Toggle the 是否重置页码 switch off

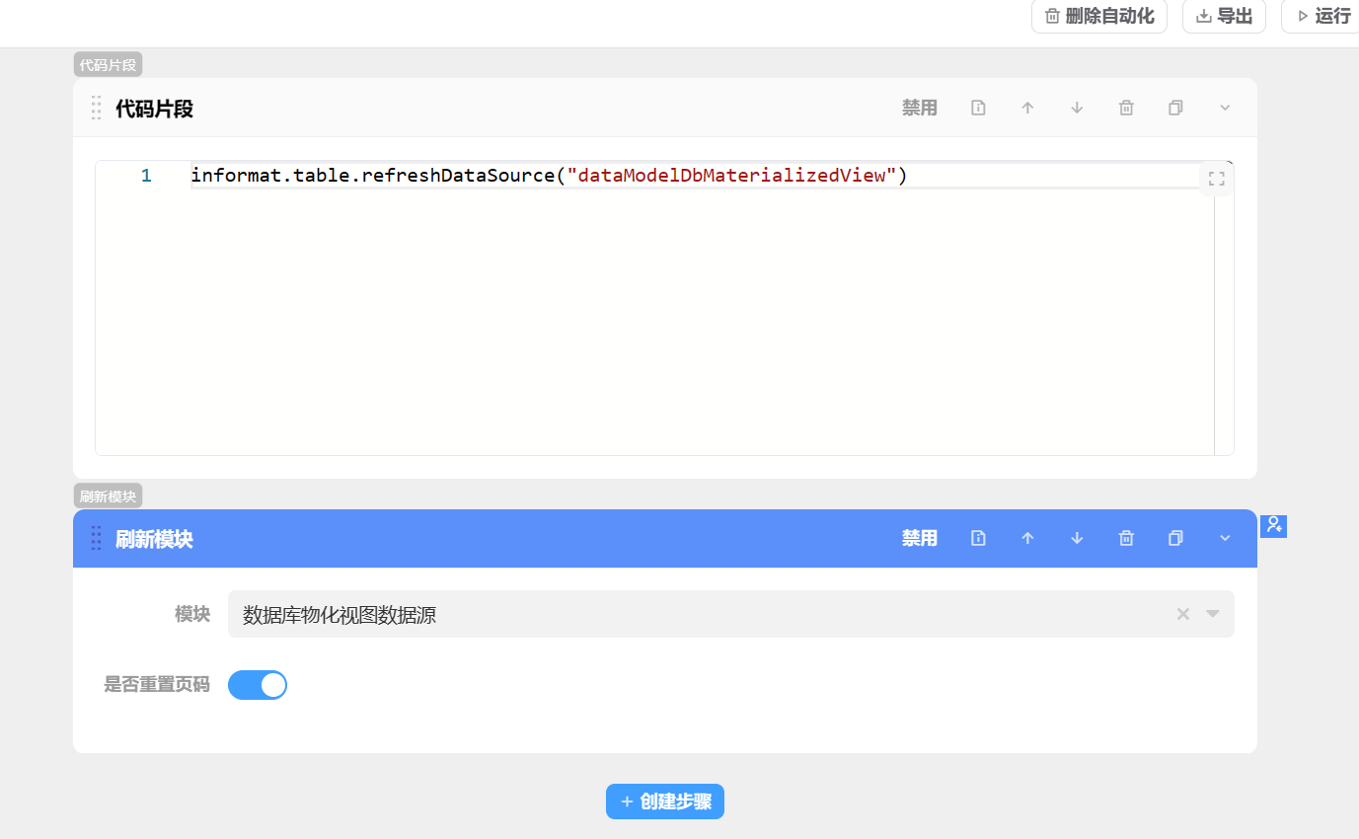tap(258, 685)
